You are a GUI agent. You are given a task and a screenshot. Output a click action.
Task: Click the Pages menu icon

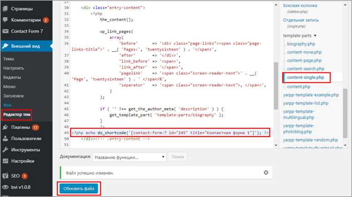(5, 9)
